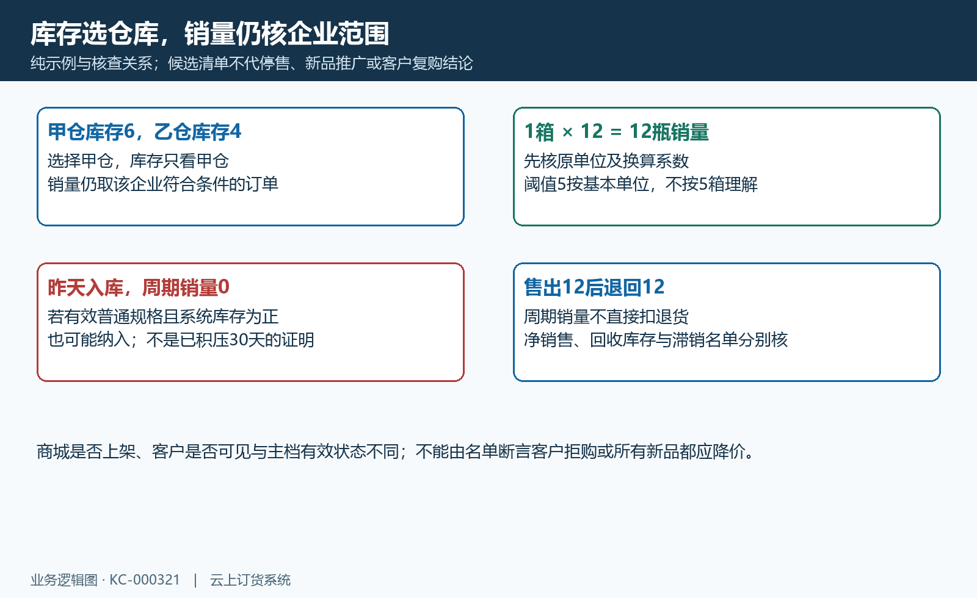The height and width of the screenshot is (598, 977).
Task: Click the line 销量仍取该企业符合条件的订单
Action: point(163,184)
